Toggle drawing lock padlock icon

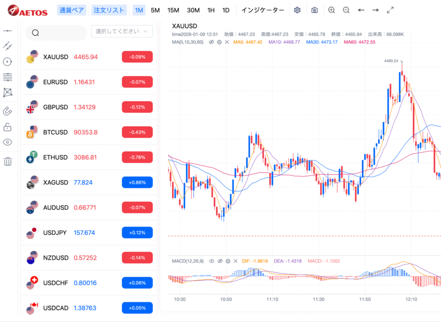click(x=8, y=127)
